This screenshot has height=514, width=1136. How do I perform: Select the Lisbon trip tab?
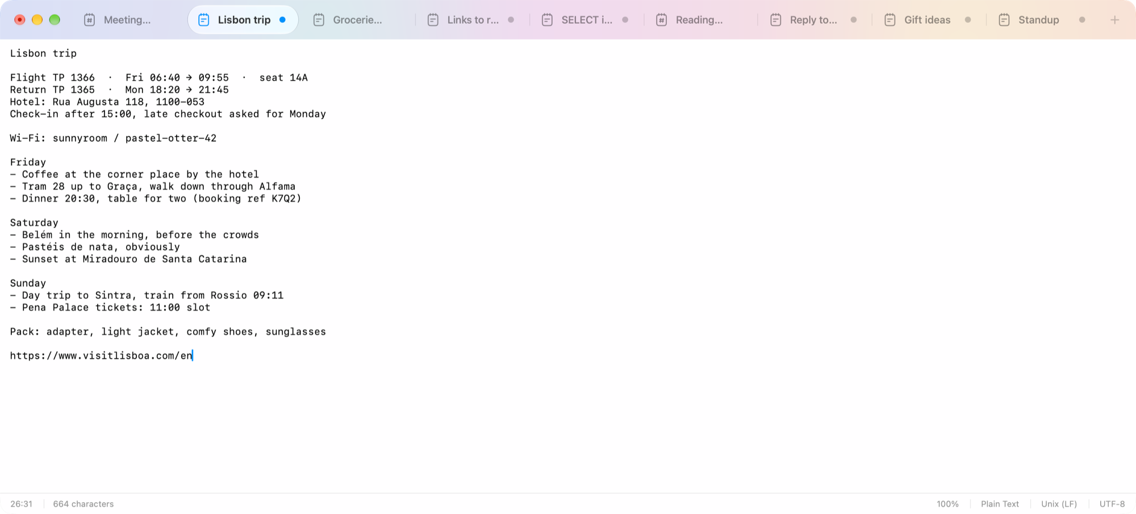pos(243,20)
